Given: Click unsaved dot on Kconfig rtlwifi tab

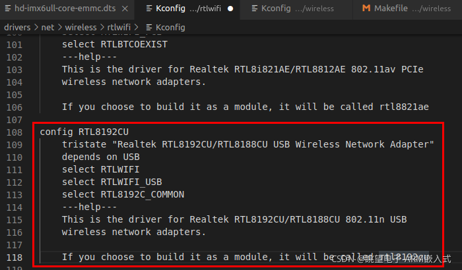Looking at the screenshot, I should click(230, 9).
